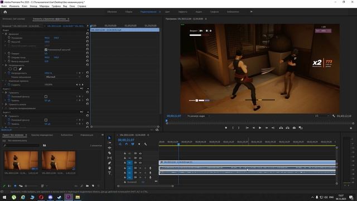The width and height of the screenshot is (357, 201).
Task: Click the Extract button
Action: (x=288, y=128)
